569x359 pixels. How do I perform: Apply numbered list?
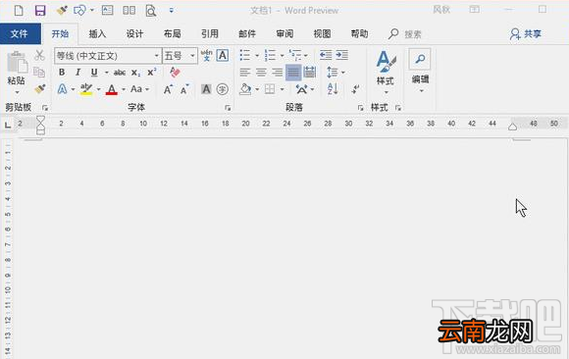[270, 55]
